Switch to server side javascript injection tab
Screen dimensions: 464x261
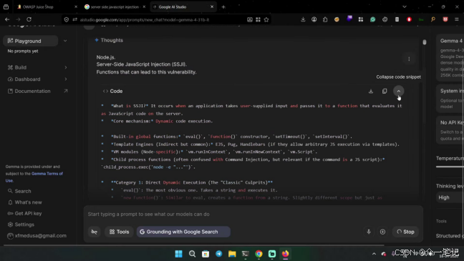click(x=115, y=7)
